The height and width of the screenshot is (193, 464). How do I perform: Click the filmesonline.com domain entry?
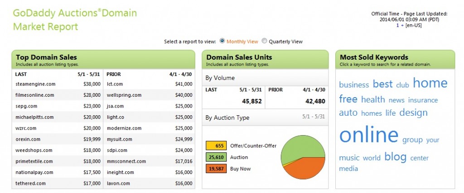pos(34,95)
